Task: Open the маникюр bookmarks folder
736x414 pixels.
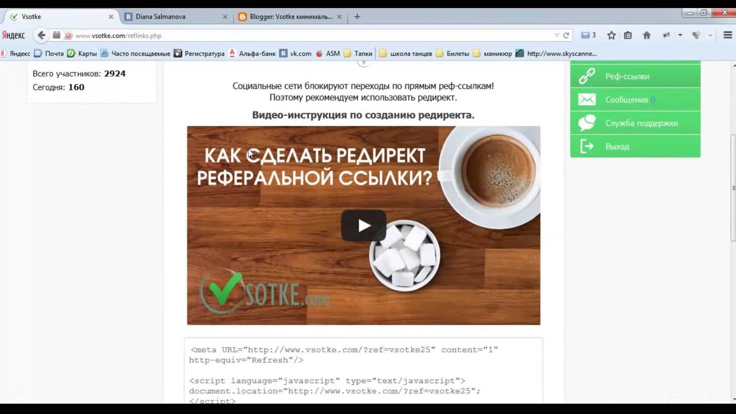Action: pyautogui.click(x=492, y=53)
